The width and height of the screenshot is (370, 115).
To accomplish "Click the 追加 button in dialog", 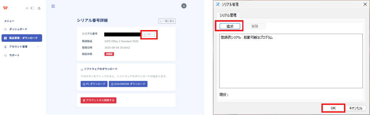I will tap(230, 26).
